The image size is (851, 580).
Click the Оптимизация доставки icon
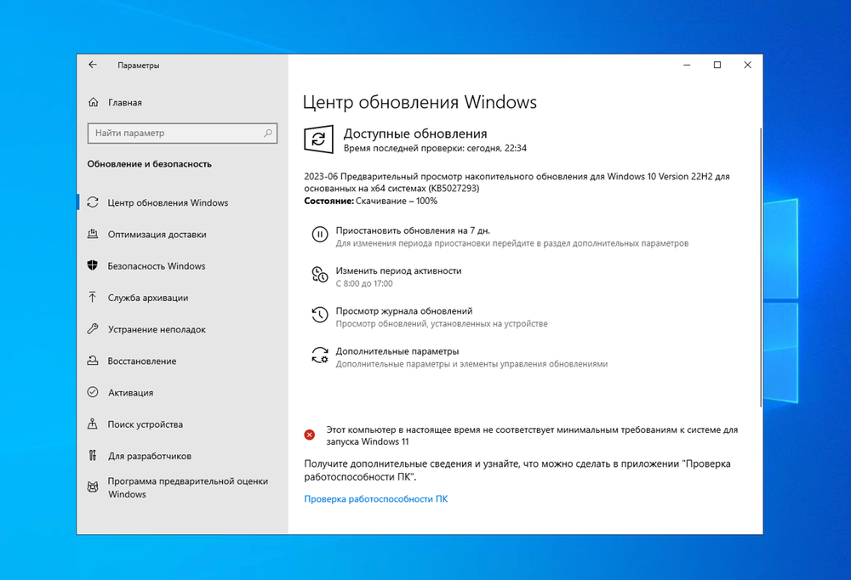(x=93, y=234)
